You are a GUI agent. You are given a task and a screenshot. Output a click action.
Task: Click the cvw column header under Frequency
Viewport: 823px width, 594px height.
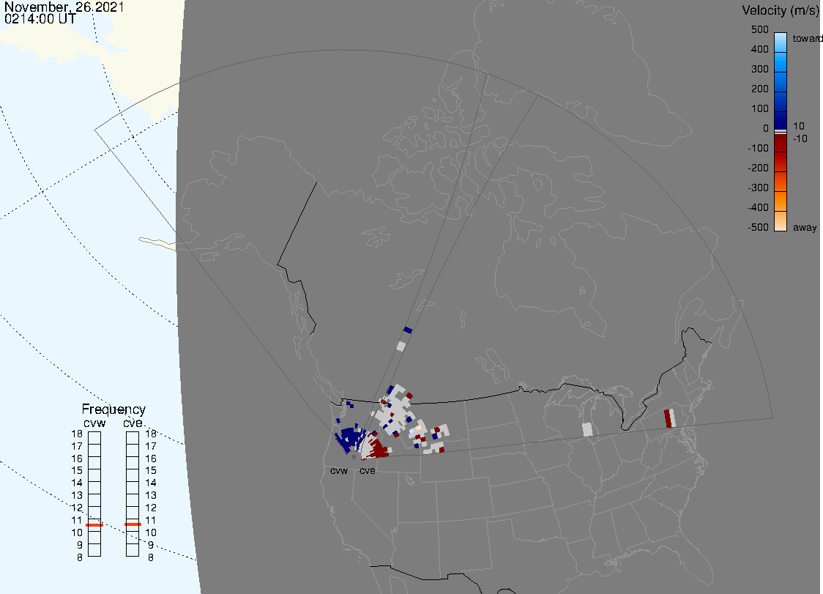(x=94, y=423)
